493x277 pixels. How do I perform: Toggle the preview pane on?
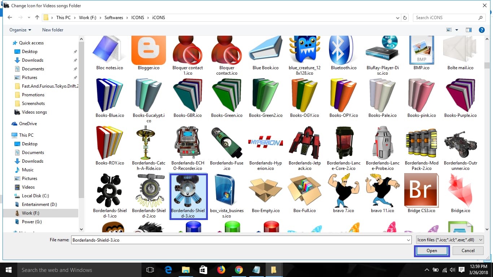pos(469,30)
